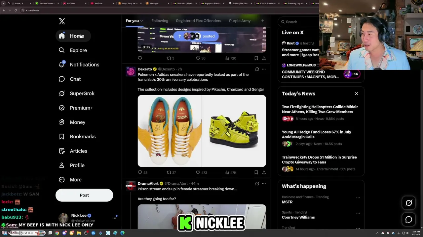Open the Explore page
The image size is (423, 237).
click(x=73, y=50)
